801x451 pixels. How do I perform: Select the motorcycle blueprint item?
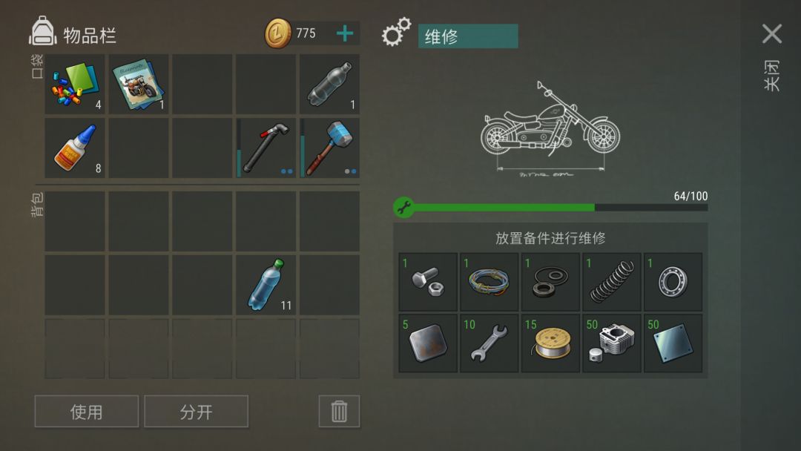coord(139,85)
